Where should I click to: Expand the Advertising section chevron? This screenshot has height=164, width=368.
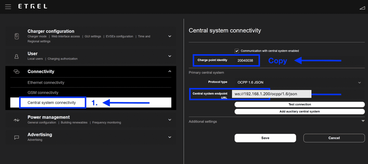(170, 137)
